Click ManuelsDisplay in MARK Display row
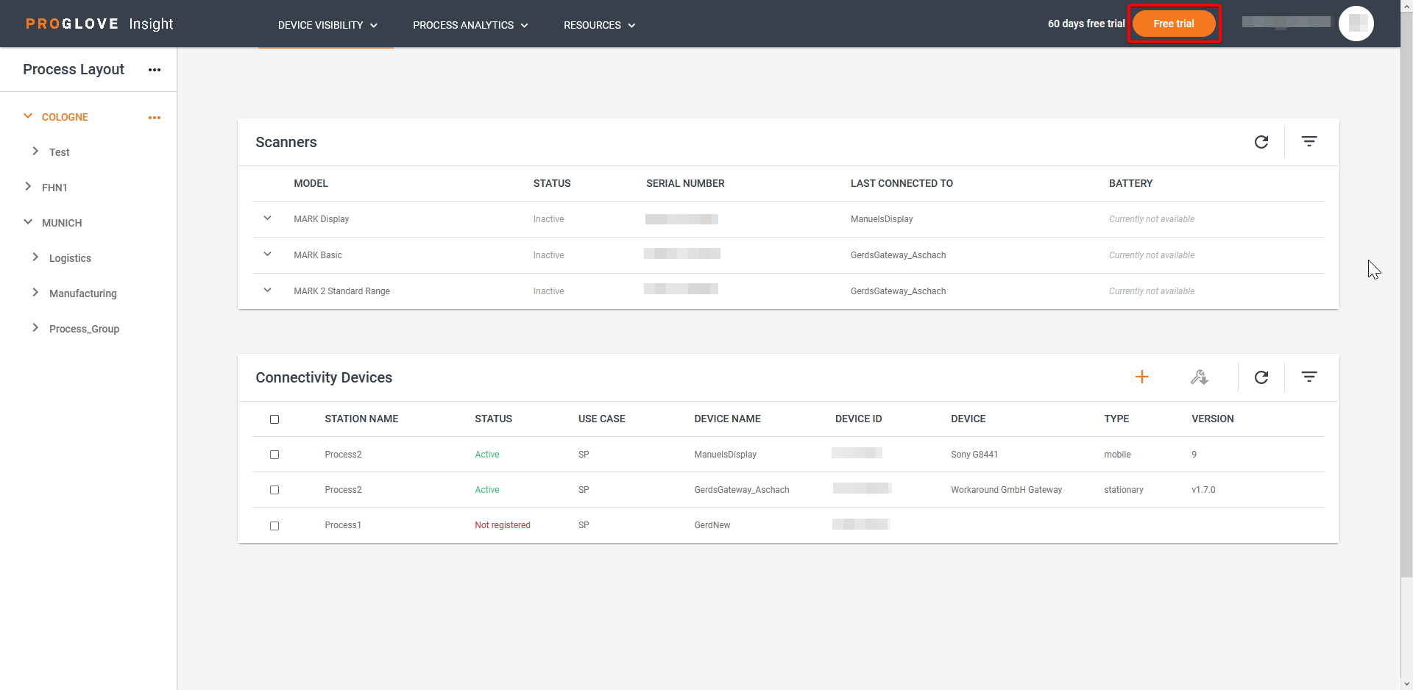Image resolution: width=1413 pixels, height=690 pixels. pyautogui.click(x=882, y=219)
